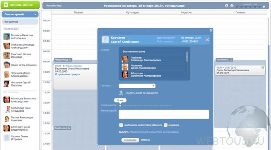
Task: Open the Причина dropdown
Action: (x=137, y=86)
